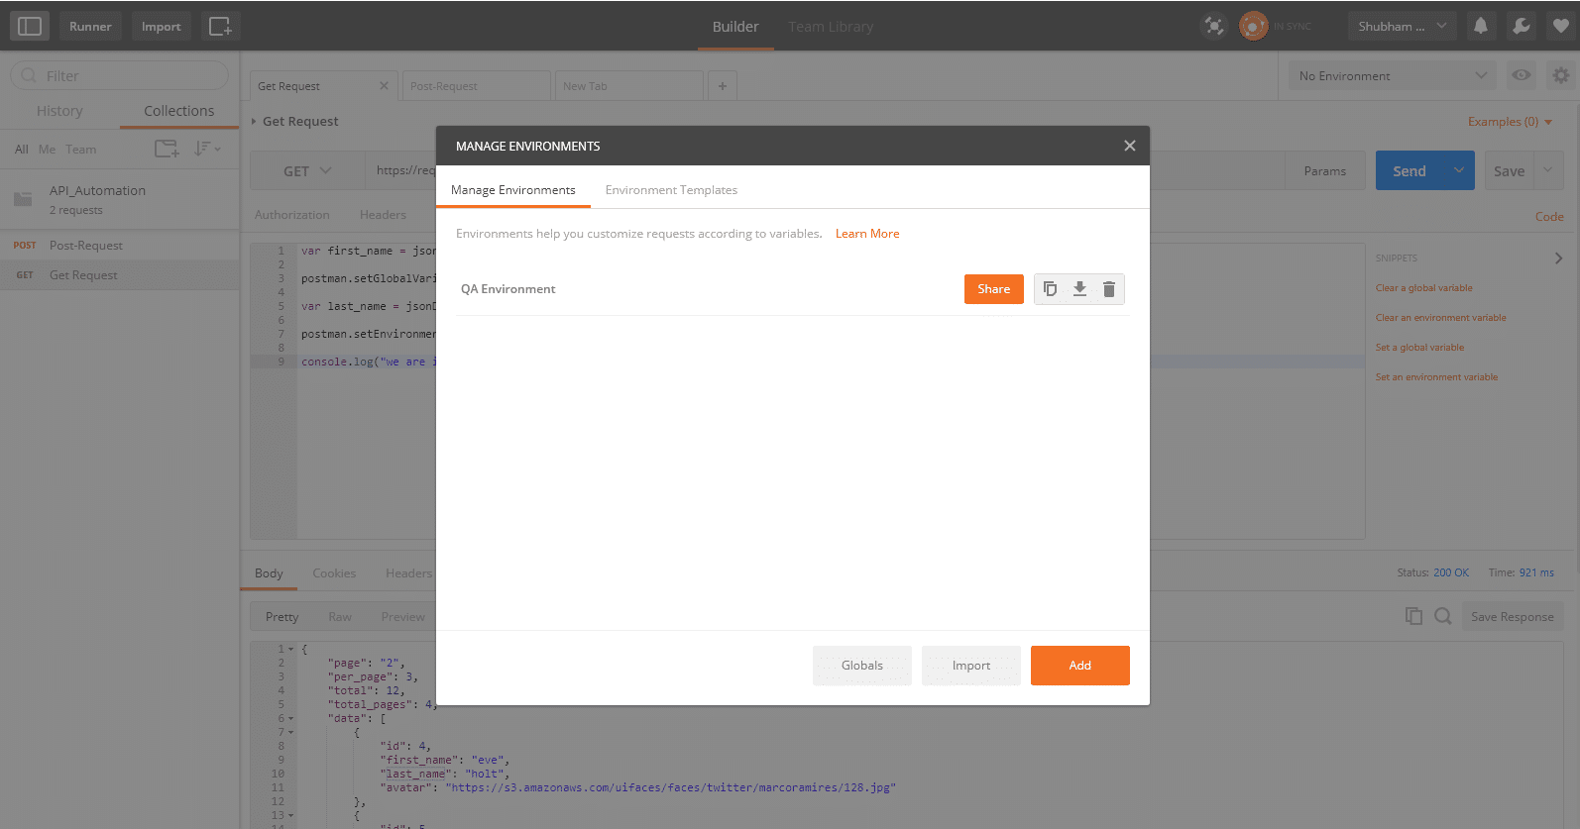Open the No Environment dropdown
The image size is (1580, 829).
point(1393,75)
